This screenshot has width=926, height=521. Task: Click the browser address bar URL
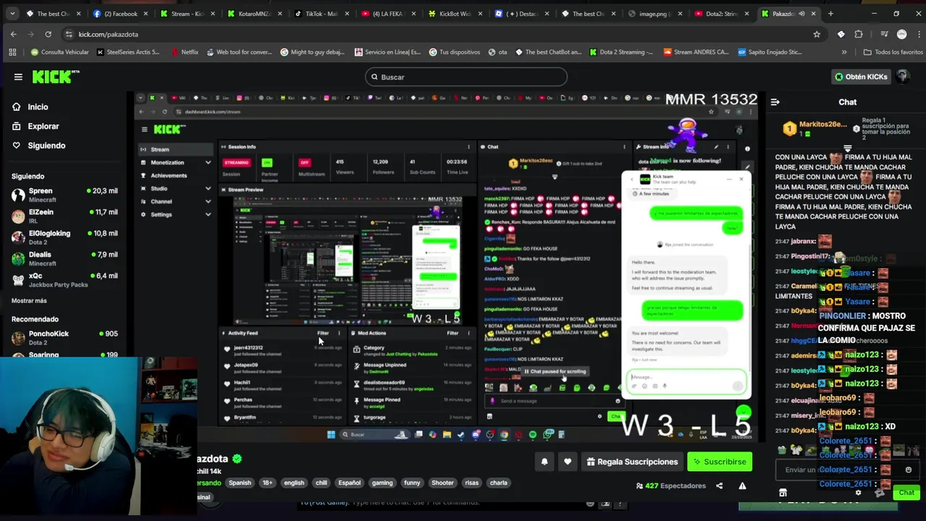click(109, 34)
